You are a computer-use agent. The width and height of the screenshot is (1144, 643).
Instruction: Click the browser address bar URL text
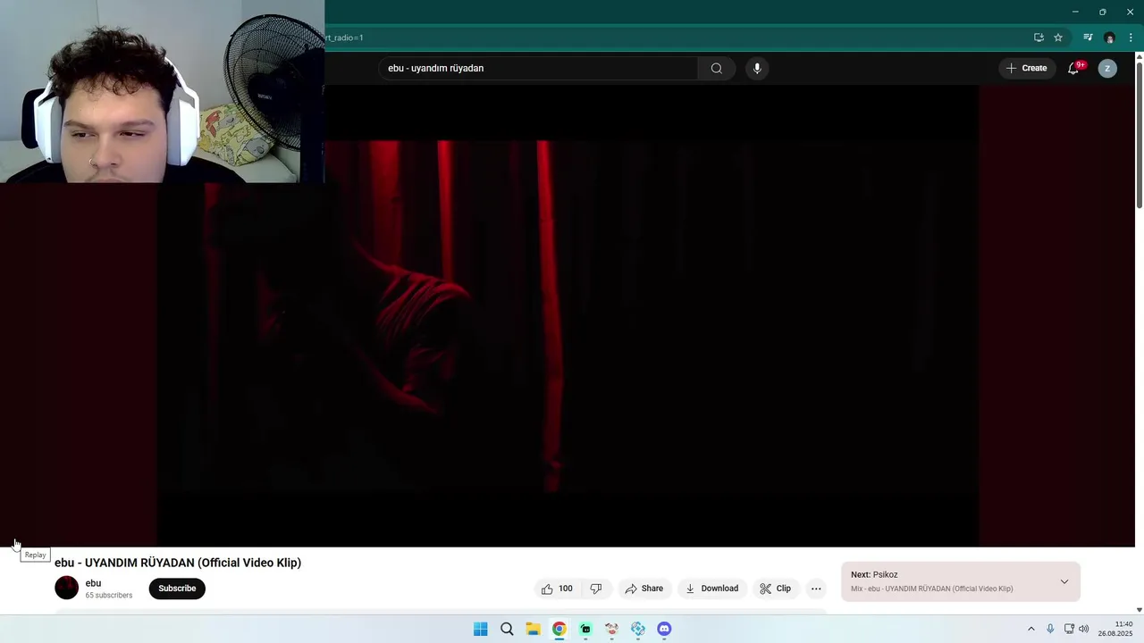[344, 38]
